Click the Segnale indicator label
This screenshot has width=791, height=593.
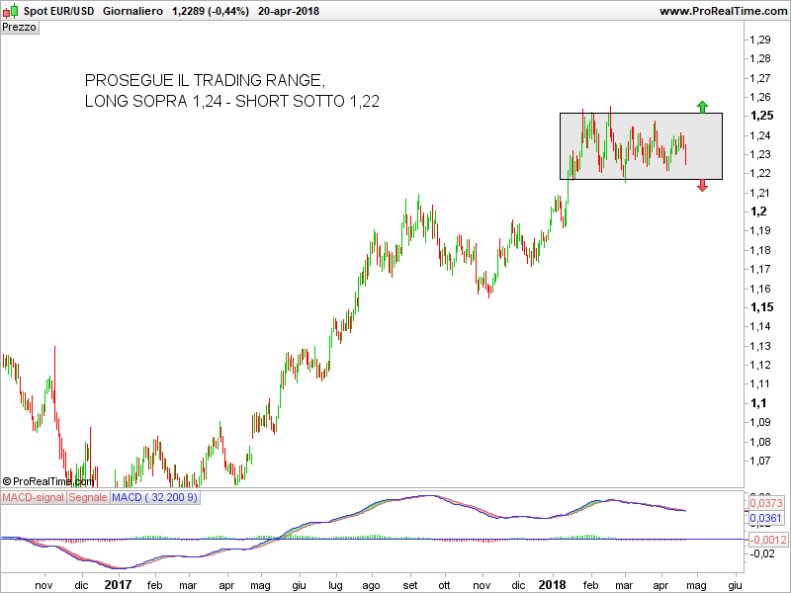[x=88, y=498]
